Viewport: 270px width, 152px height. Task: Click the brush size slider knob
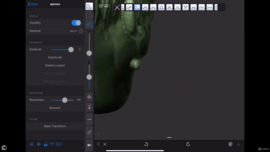pos(89,53)
